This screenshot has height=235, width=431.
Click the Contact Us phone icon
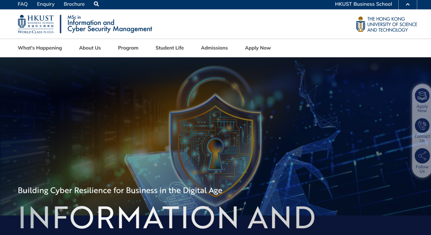pos(422,125)
